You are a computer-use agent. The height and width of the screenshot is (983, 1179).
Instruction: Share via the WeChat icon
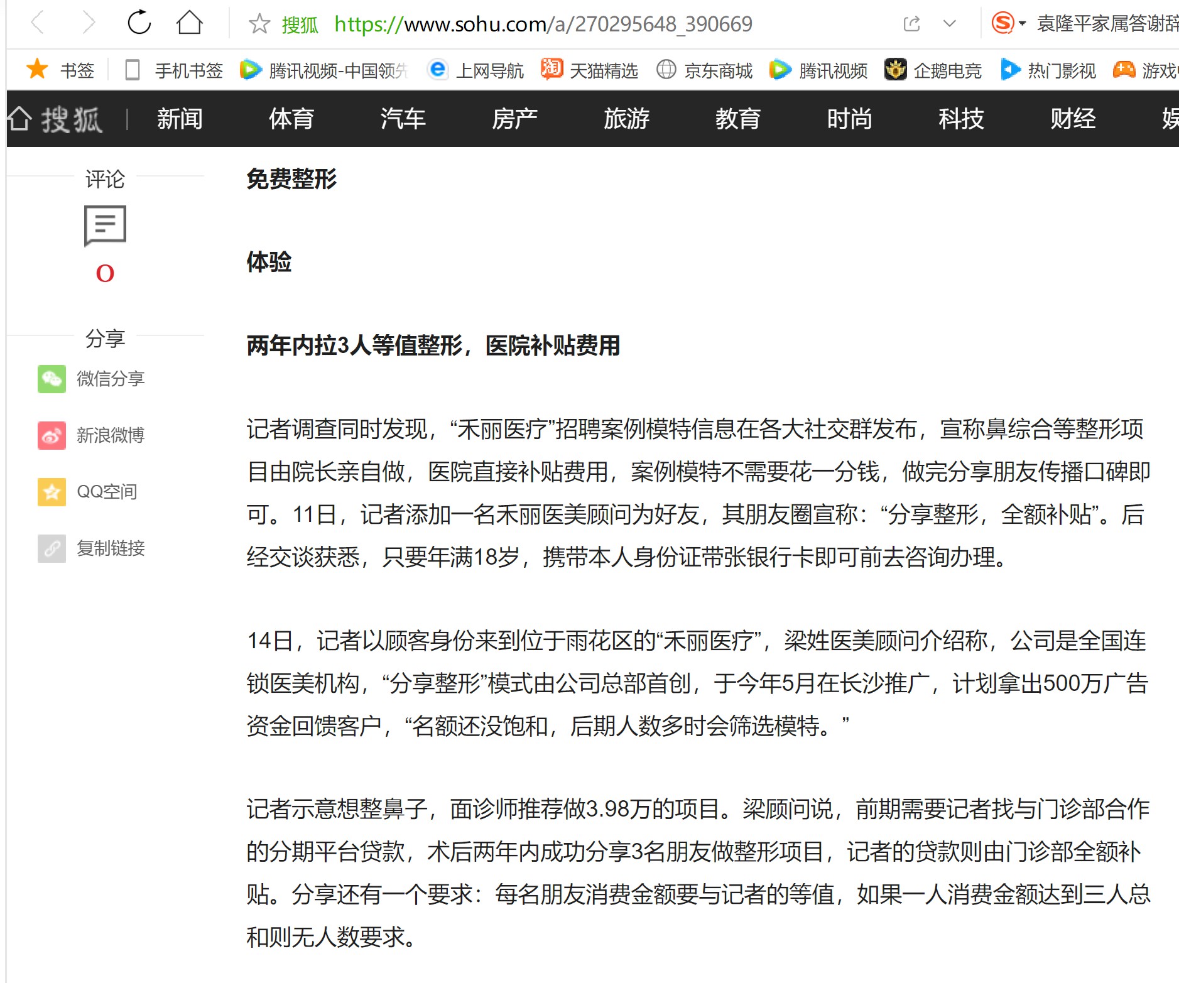52,379
